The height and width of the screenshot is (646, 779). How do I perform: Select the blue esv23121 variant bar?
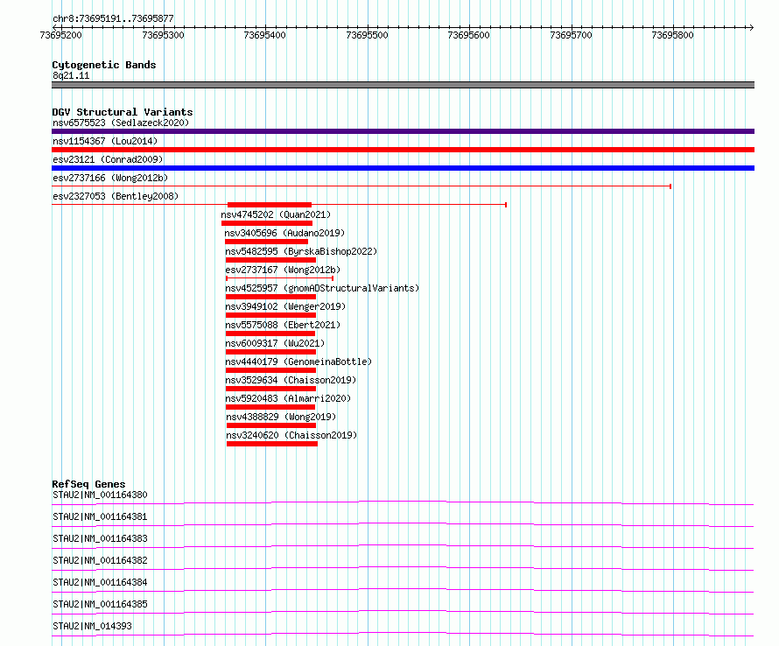pyautogui.click(x=403, y=168)
